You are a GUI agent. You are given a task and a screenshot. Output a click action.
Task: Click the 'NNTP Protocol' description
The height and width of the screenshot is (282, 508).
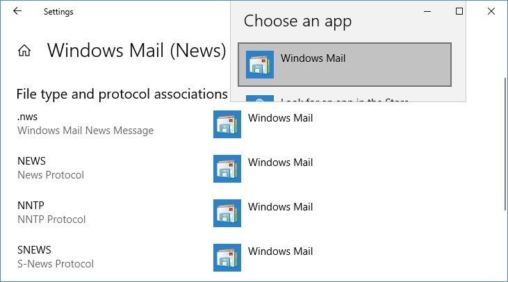point(51,219)
